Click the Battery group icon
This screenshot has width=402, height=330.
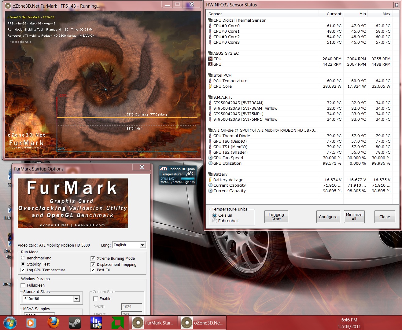pyautogui.click(x=210, y=174)
